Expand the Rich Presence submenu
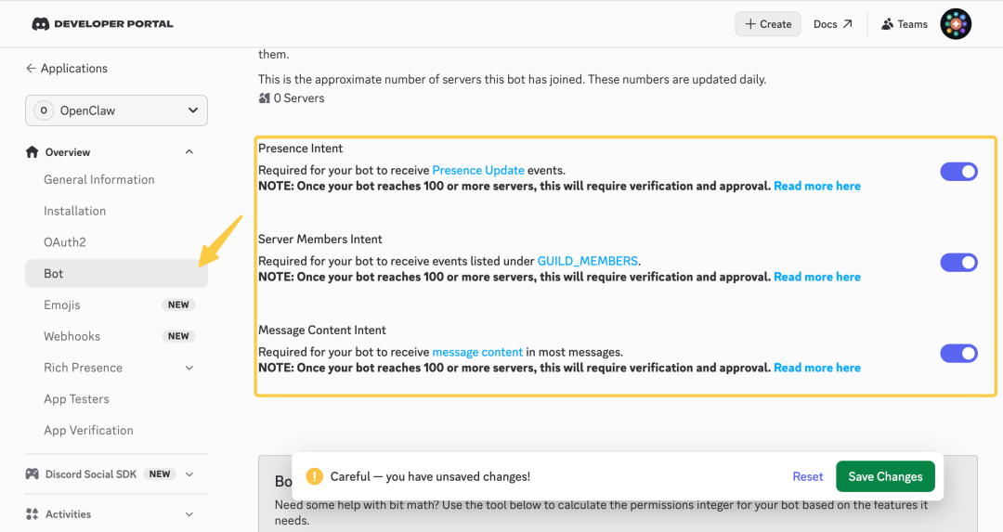Viewport: 1003px width, 532px height. point(189,368)
